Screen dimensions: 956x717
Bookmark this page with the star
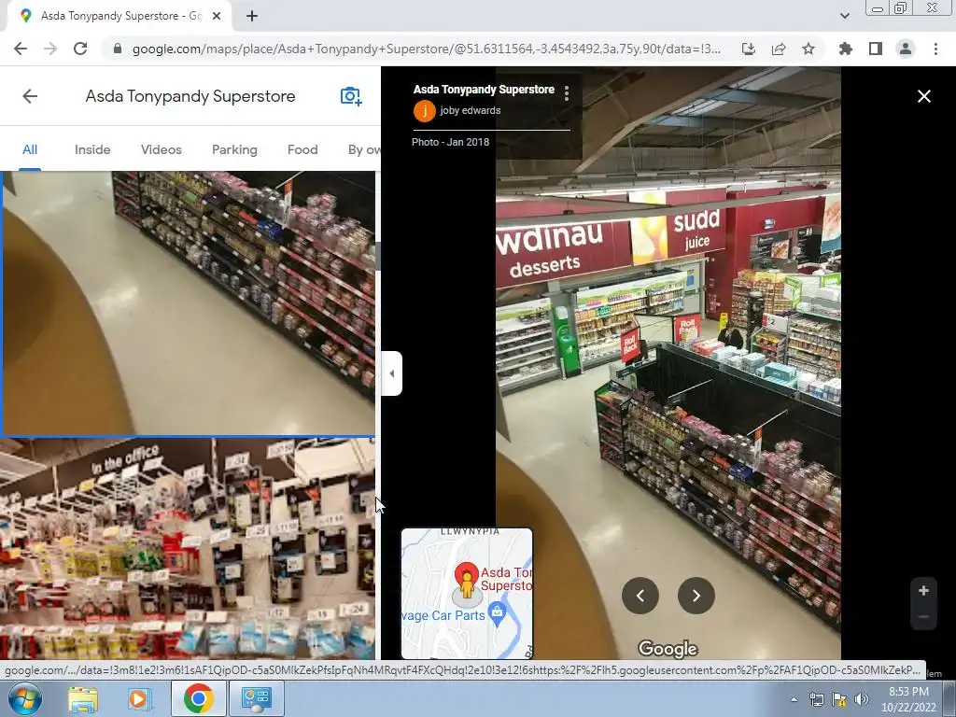tap(808, 49)
